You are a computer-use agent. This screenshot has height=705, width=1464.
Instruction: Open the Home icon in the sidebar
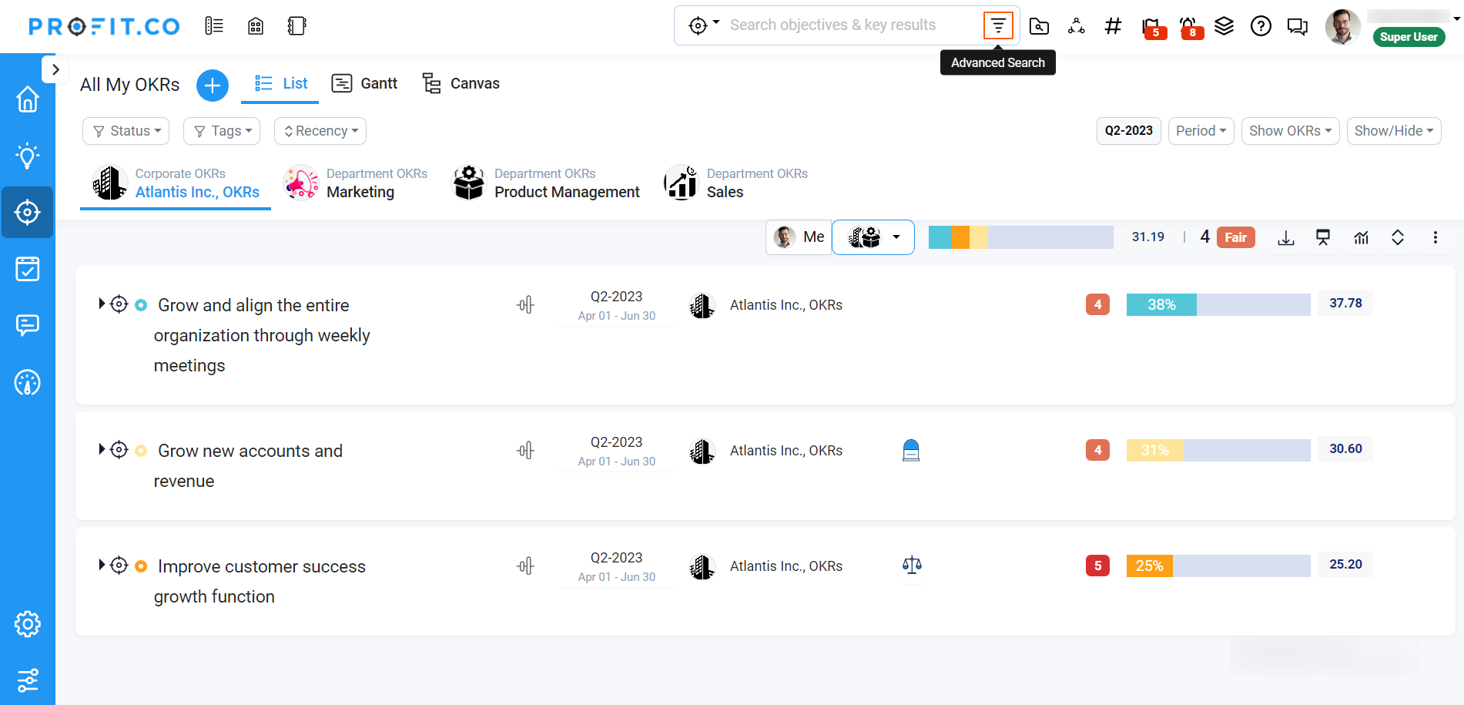click(x=28, y=99)
